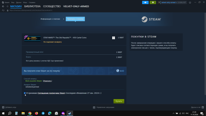This screenshot has height=116, width=206.
Task: Click Добавить игру at bottom left
Action: pos(9,107)
